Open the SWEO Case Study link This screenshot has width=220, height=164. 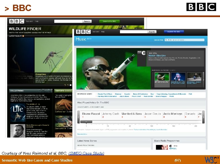(86, 153)
